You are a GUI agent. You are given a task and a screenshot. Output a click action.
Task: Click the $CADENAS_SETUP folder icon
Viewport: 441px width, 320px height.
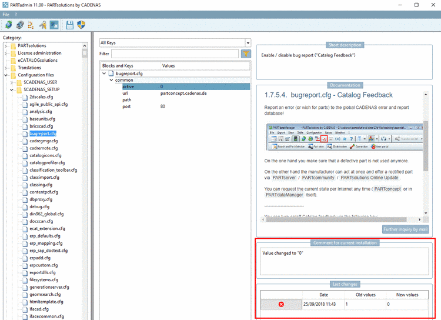click(x=19, y=90)
